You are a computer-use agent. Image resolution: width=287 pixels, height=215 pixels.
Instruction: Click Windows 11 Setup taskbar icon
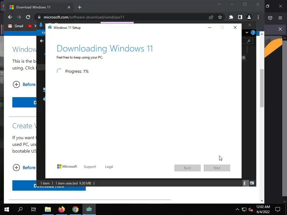(89, 209)
